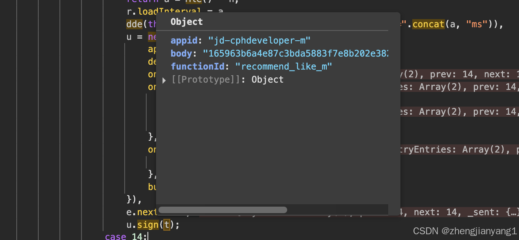Image resolution: width=519 pixels, height=240 pixels.
Task: Click the functionId property name
Action: pos(197,66)
